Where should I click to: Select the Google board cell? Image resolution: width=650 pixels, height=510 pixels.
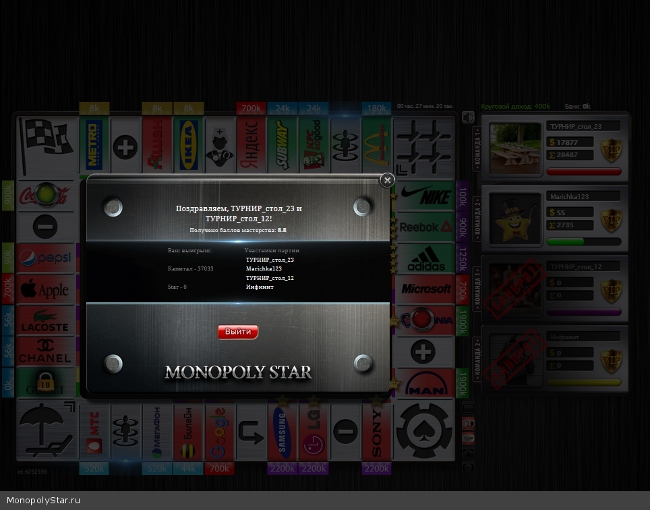(x=220, y=432)
